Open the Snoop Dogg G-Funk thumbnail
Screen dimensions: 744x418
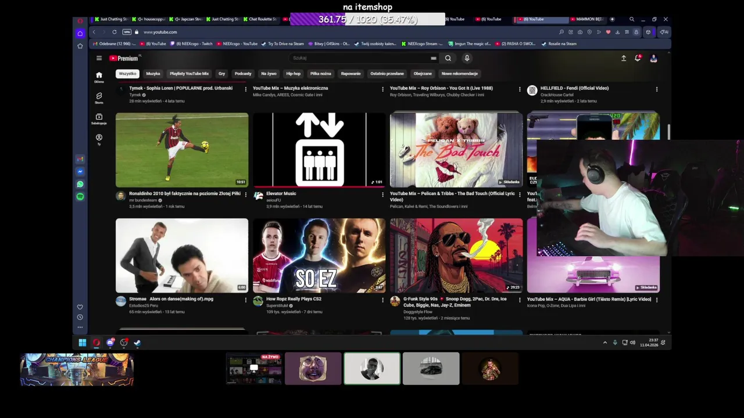pos(456,255)
